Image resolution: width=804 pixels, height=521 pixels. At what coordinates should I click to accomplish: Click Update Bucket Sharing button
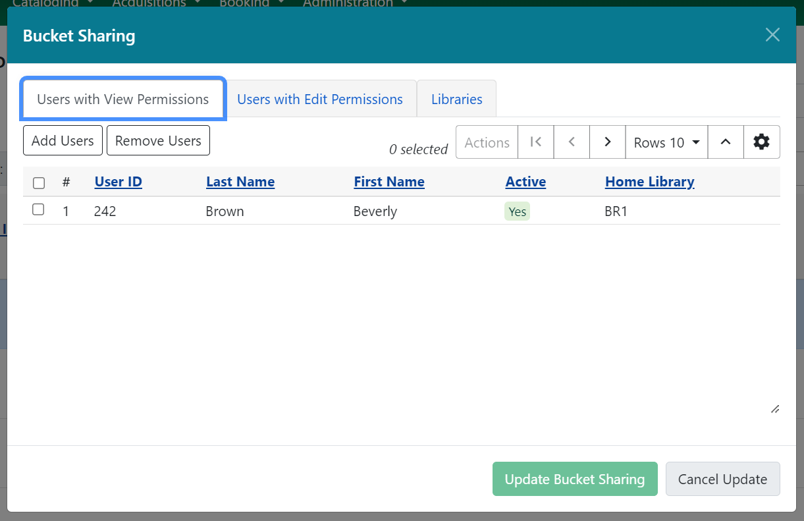pos(574,479)
